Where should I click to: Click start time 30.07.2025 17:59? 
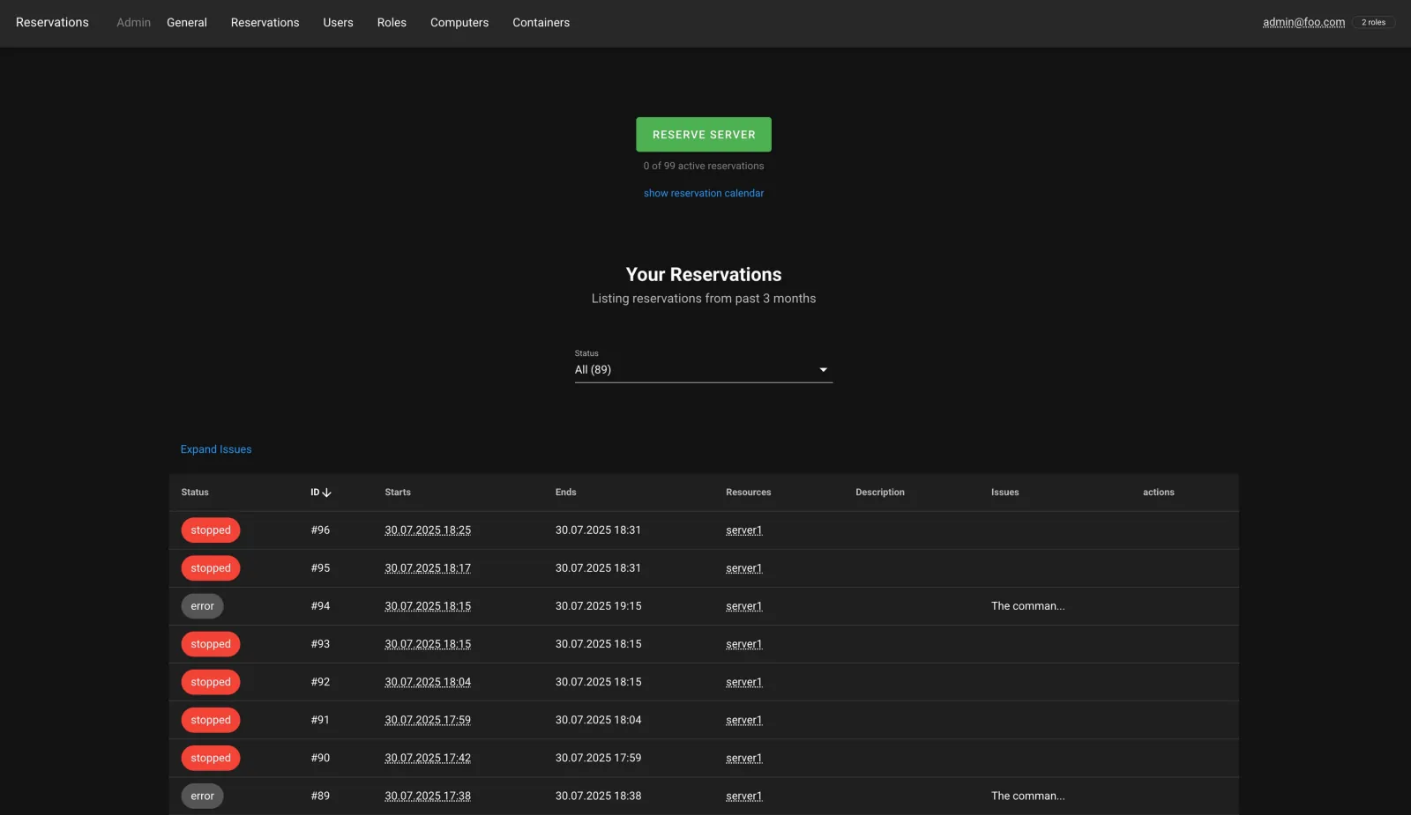(x=428, y=720)
